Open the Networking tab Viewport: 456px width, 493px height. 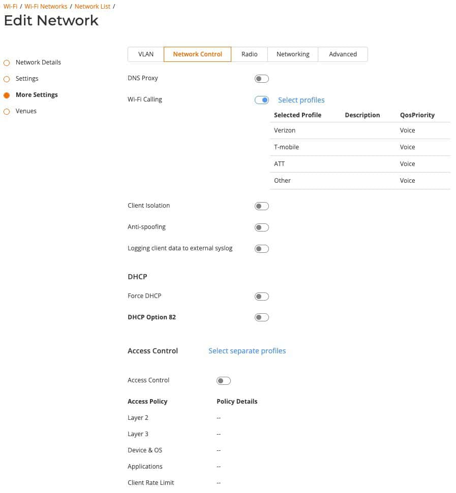(x=293, y=54)
